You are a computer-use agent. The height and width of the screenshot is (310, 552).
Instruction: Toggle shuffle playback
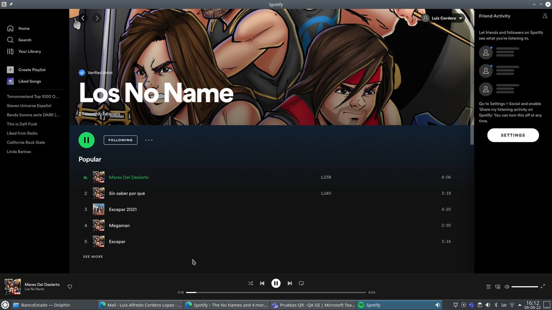coord(250,283)
